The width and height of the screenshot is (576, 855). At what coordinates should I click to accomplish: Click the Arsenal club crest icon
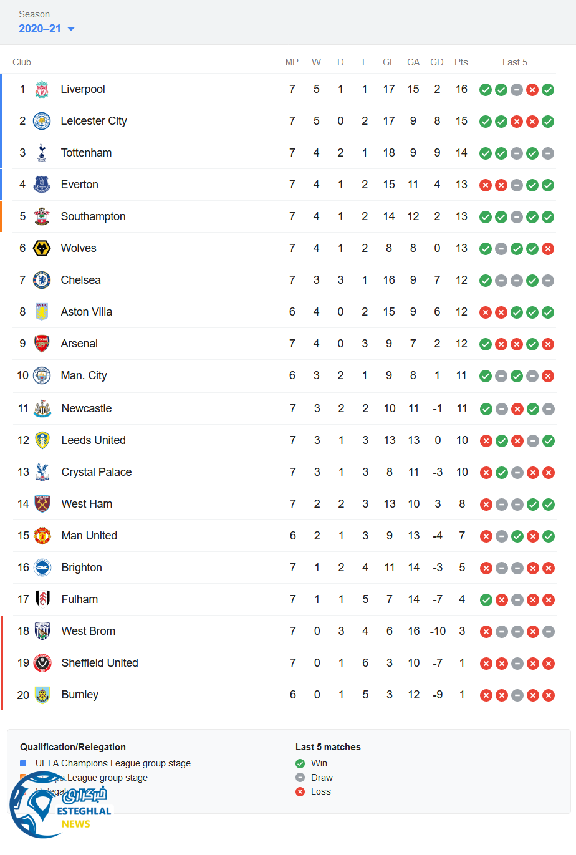click(42, 344)
